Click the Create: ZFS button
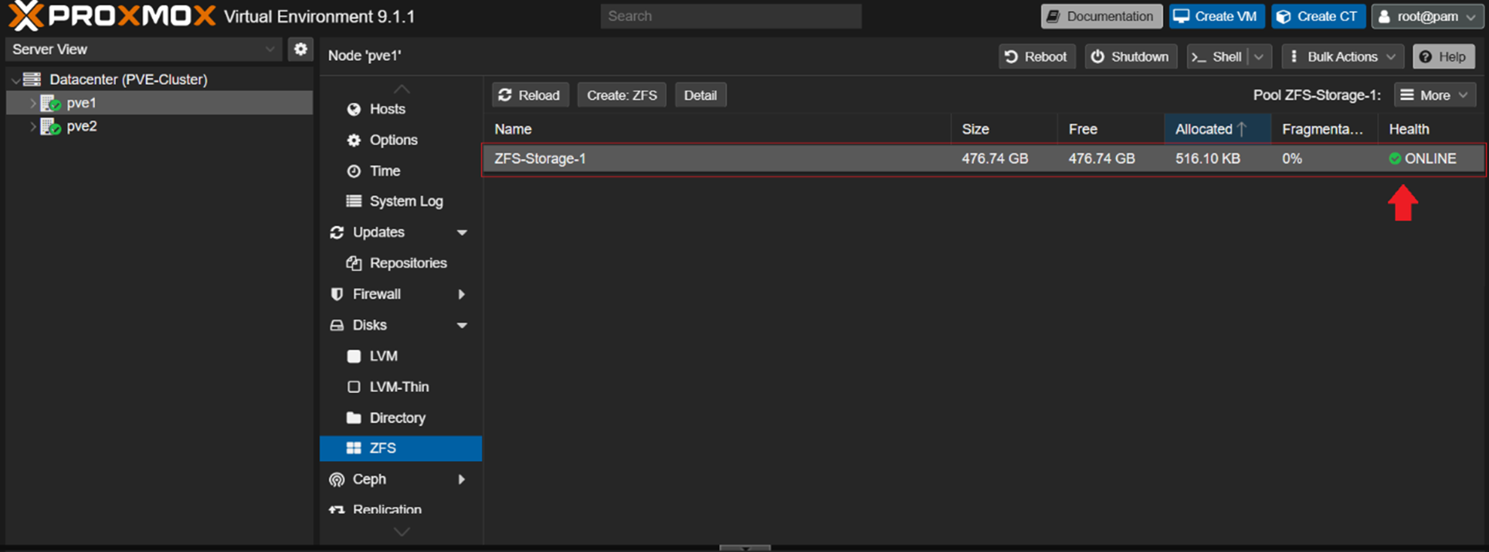The image size is (1489, 552). click(622, 95)
